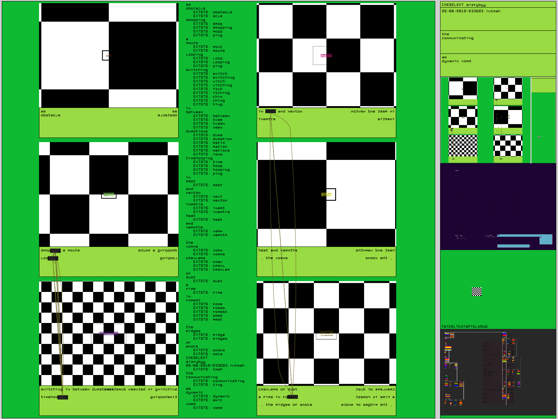Image resolution: width=558 pixels, height=419 pixels.
Task: Select the green marker on the middle-left checkerboard
Action: click(x=109, y=194)
